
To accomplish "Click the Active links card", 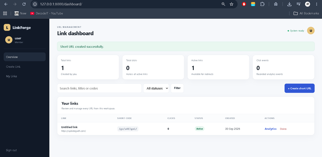I will [x=218, y=67].
